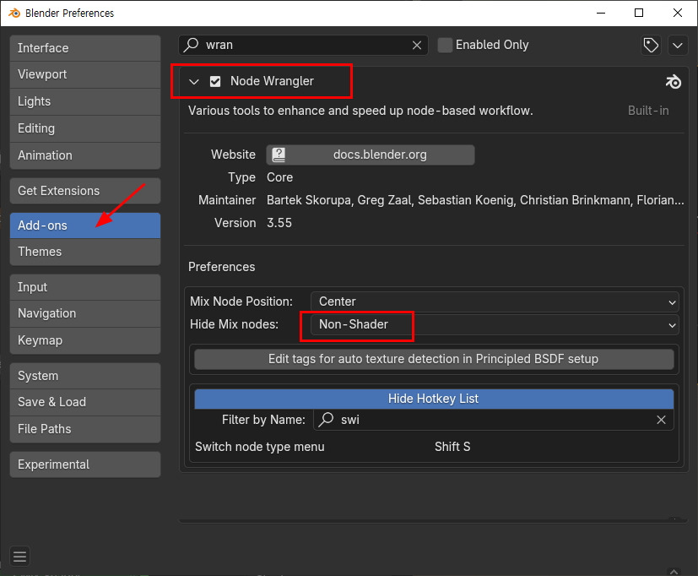The height and width of the screenshot is (576, 698).
Task: Click the Blender icon in title bar
Action: tap(14, 13)
